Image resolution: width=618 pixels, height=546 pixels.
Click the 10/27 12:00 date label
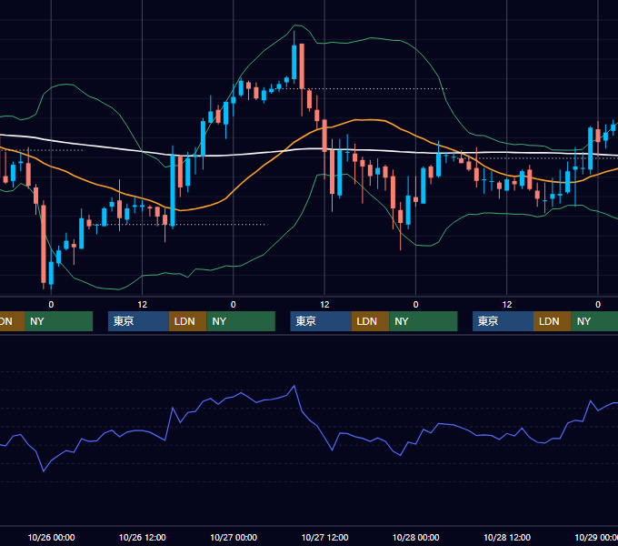pos(324,537)
